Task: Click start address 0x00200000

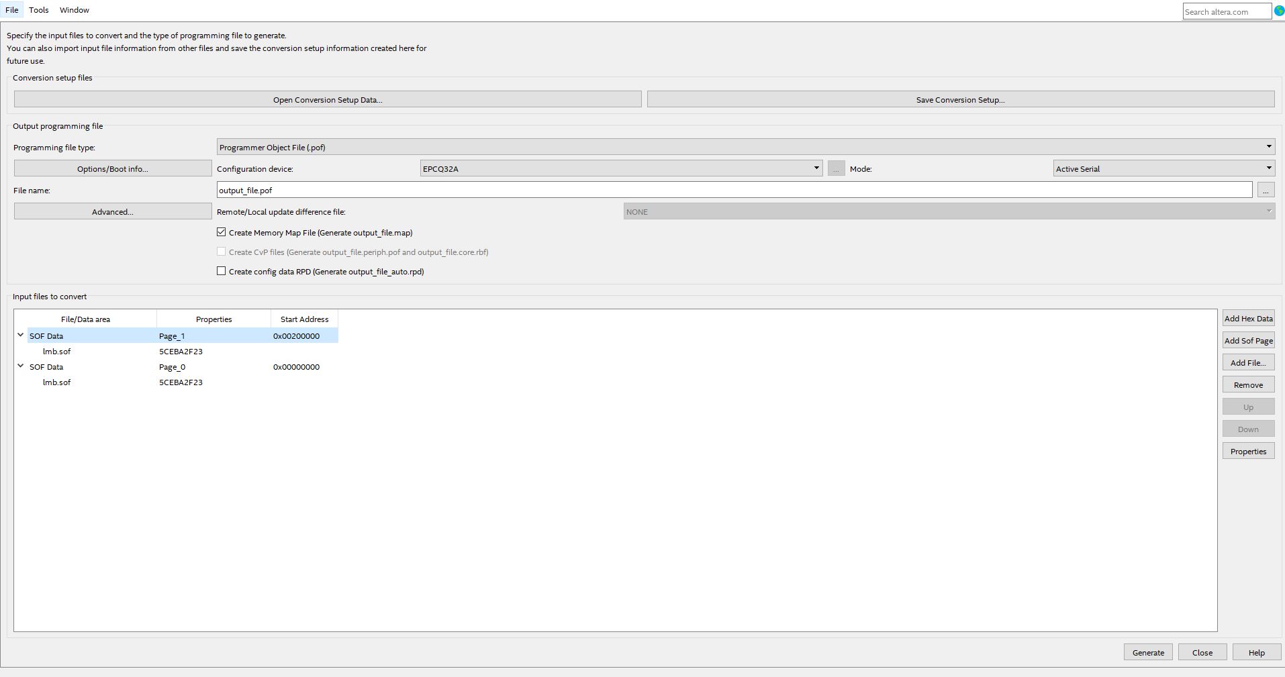Action: (x=296, y=335)
